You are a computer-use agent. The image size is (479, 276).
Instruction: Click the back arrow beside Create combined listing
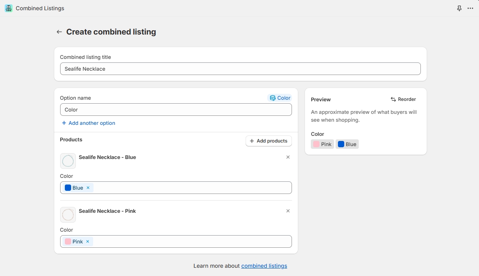[x=59, y=32]
